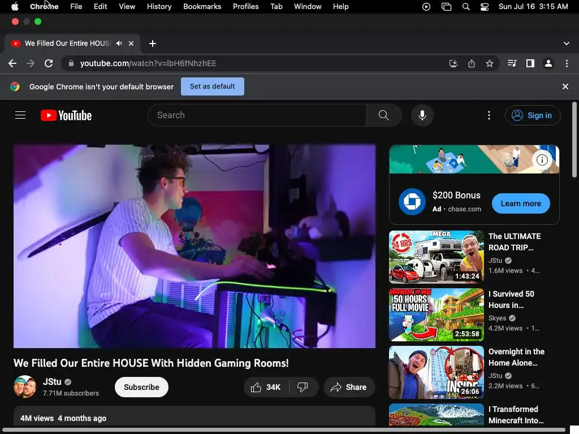Share this page from address bar
The image size is (579, 434).
point(472,63)
